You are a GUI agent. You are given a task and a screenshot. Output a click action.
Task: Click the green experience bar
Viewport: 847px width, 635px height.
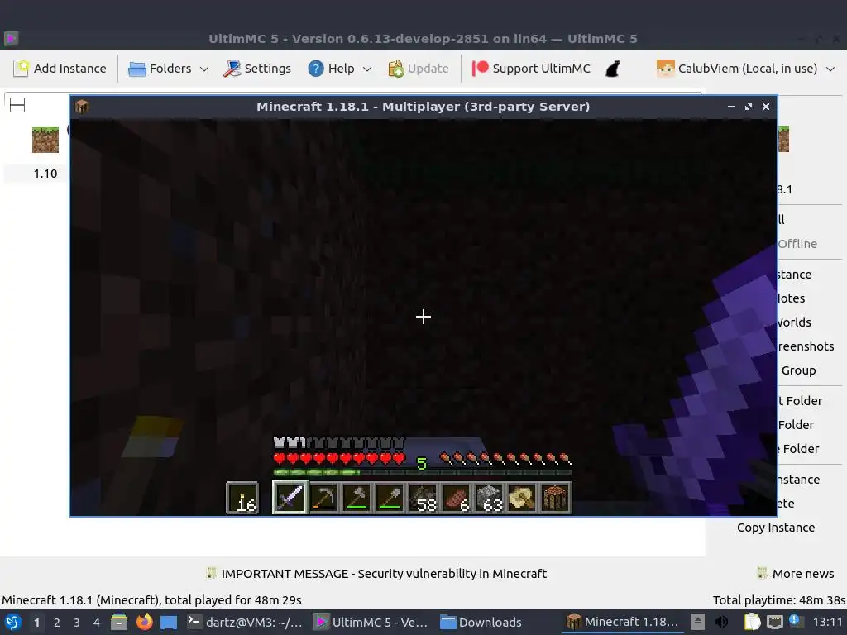click(423, 472)
